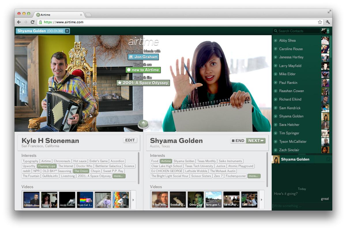Skip to the NEXT person

(256, 141)
